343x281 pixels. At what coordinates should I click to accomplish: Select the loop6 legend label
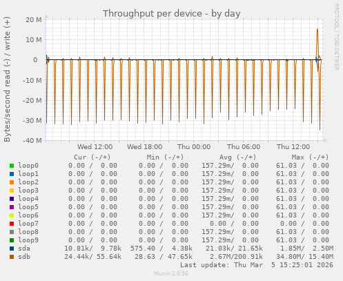(x=28, y=215)
